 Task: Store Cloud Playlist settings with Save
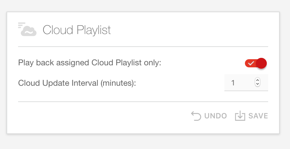[251, 116]
